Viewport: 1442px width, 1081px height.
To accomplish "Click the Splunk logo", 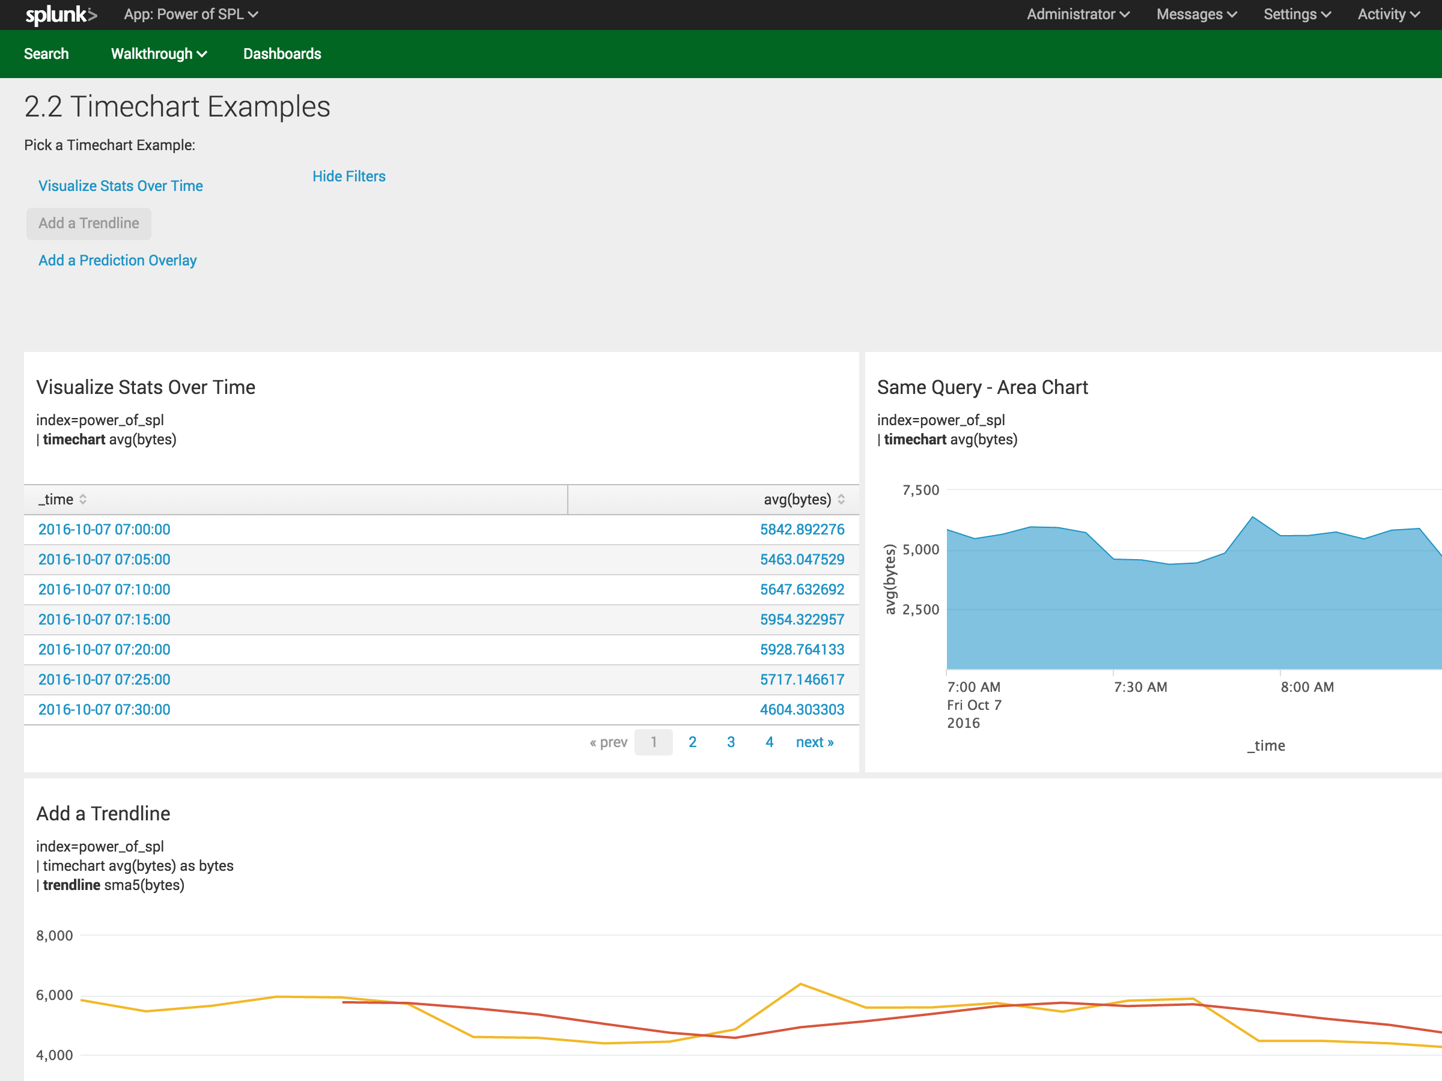I will click(x=61, y=14).
